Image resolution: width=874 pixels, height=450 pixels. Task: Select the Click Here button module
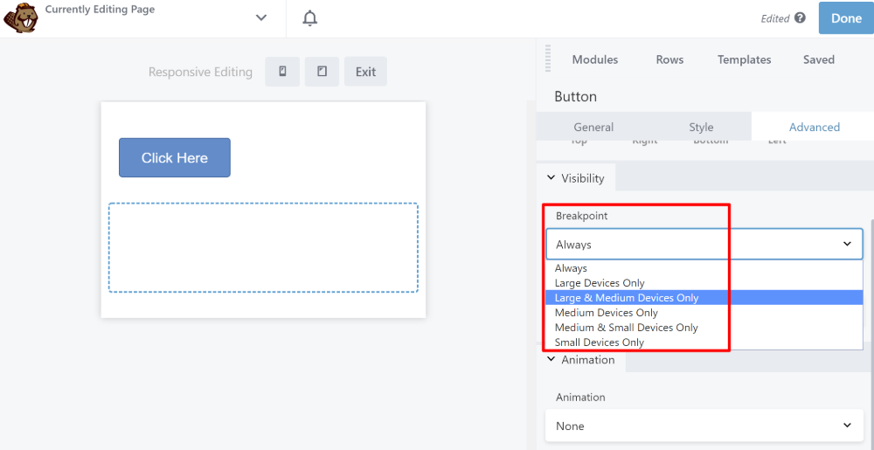coord(175,157)
